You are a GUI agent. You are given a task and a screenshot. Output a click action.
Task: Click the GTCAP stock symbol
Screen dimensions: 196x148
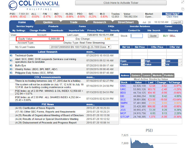(125, 117)
